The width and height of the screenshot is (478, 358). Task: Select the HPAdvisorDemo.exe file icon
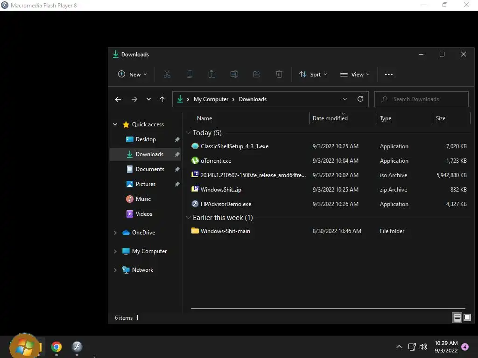pyautogui.click(x=195, y=204)
